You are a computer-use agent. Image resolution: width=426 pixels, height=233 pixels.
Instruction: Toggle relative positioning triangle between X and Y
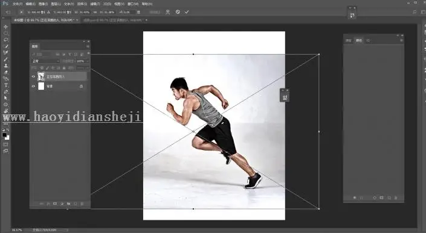coord(48,12)
